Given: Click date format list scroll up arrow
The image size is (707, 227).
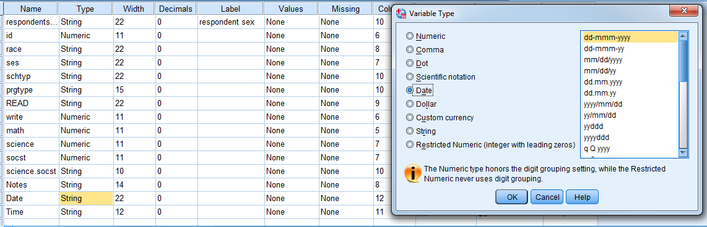Looking at the screenshot, I should (x=683, y=36).
